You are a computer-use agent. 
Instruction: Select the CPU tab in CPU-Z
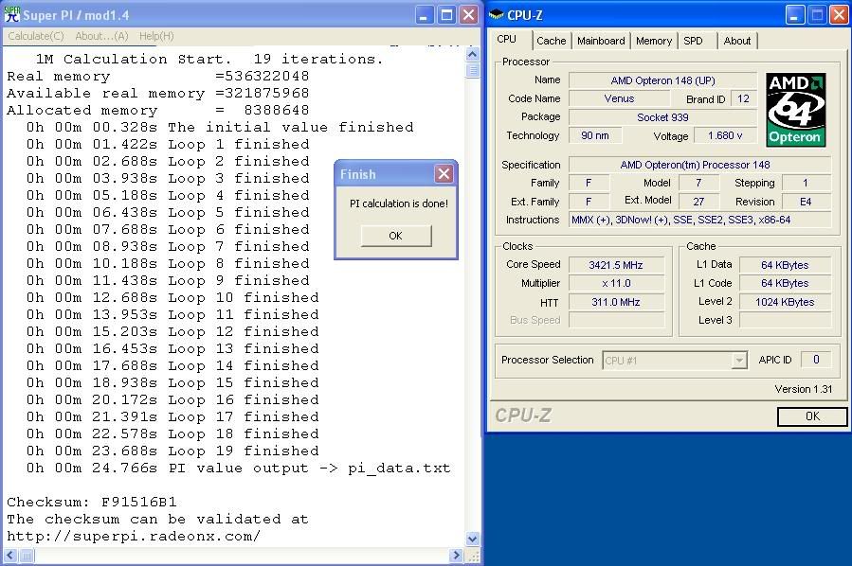(506, 39)
